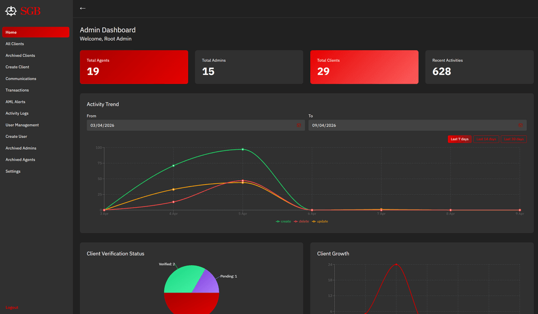Image resolution: width=538 pixels, height=314 pixels.
Task: Click the delete line point on 4 Apr
Action: click(x=173, y=202)
